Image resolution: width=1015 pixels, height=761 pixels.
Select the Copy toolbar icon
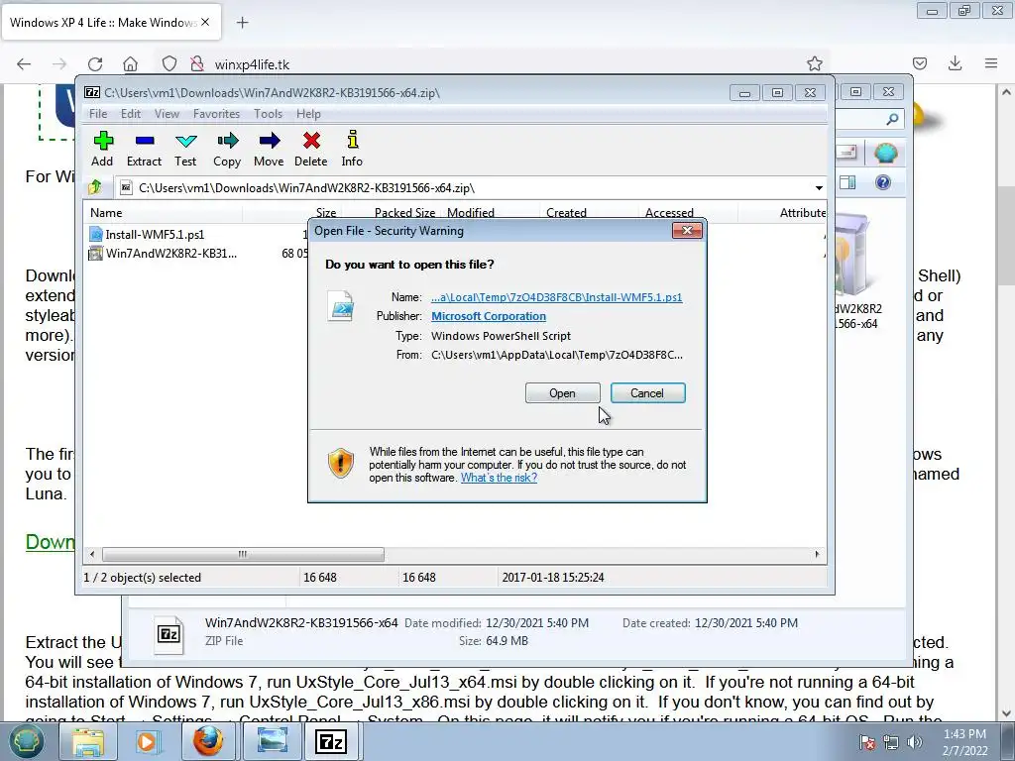227,150
